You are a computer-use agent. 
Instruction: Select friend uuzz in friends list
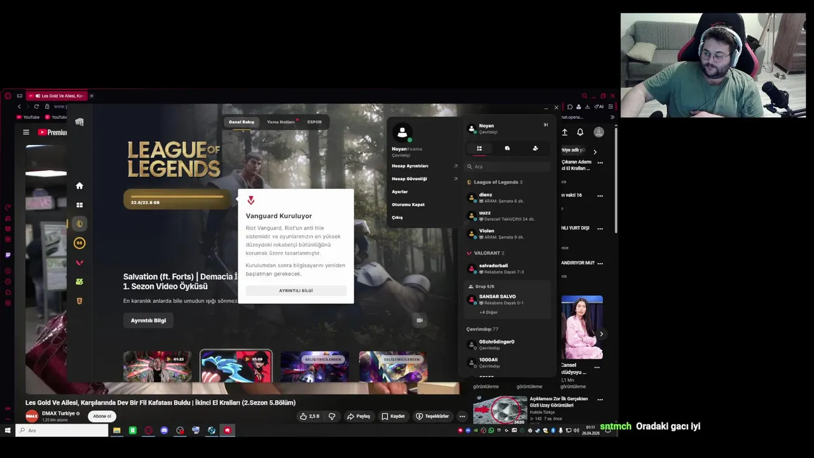507,216
